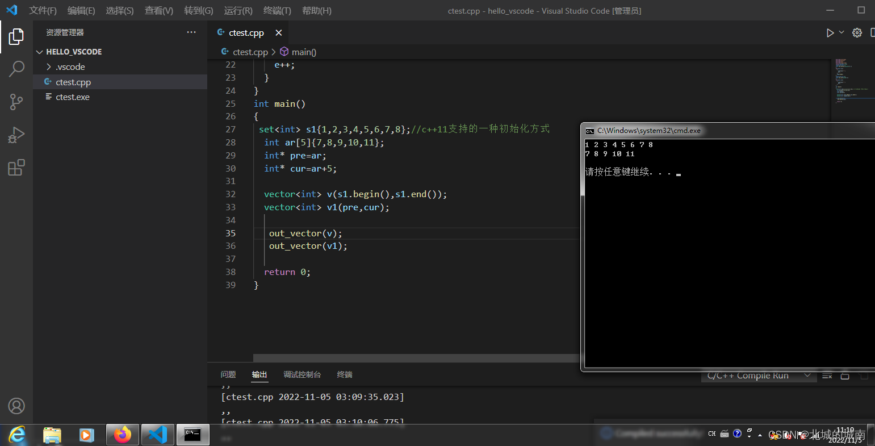Toggle output panel scroll lock icon

tap(845, 376)
